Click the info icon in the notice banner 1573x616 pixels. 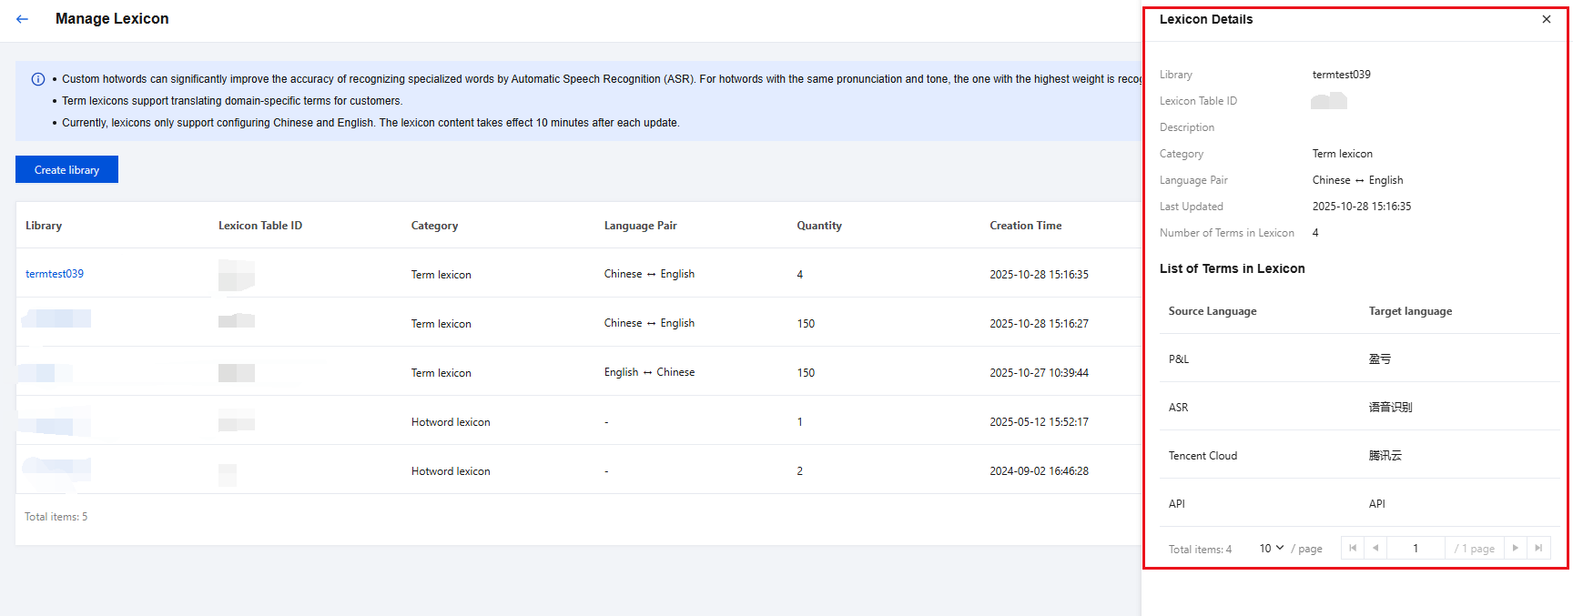click(38, 79)
